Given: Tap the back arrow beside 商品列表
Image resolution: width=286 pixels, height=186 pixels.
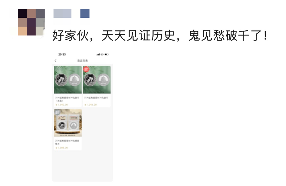Looking at the screenshot, I should pyautogui.click(x=55, y=61).
